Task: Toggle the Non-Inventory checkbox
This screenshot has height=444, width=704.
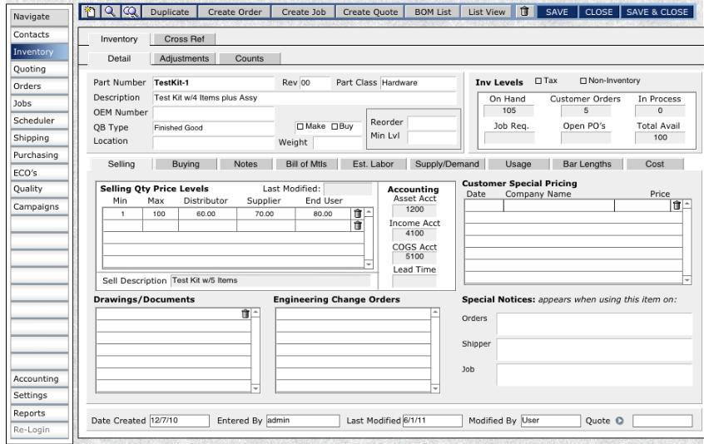Action: (583, 81)
